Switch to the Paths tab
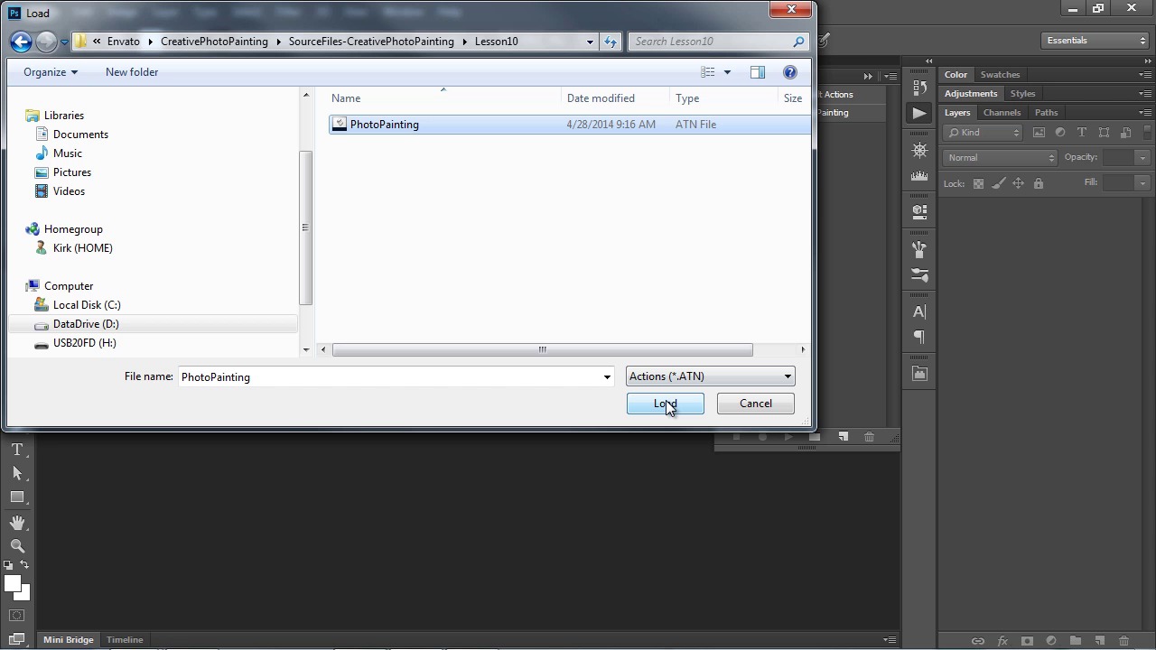The width and height of the screenshot is (1156, 650). tap(1046, 113)
